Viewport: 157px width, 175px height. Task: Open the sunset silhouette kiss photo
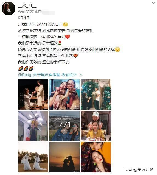[65, 157]
